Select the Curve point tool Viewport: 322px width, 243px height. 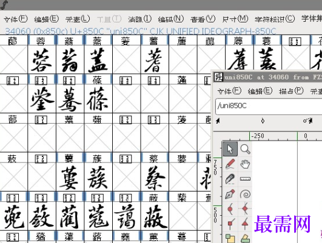(x=230, y=209)
